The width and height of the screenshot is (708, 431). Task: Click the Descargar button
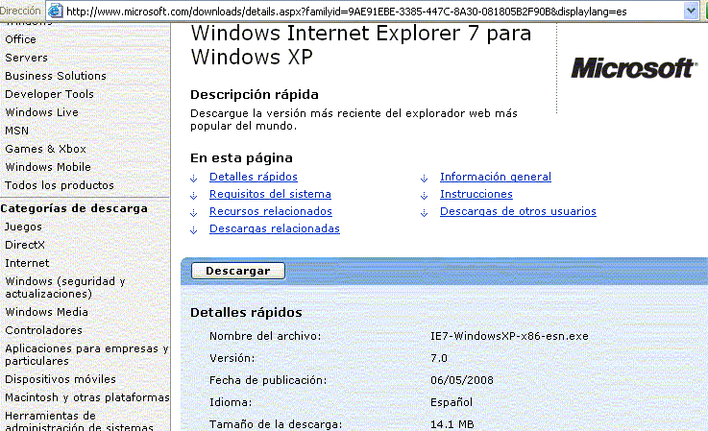(238, 271)
